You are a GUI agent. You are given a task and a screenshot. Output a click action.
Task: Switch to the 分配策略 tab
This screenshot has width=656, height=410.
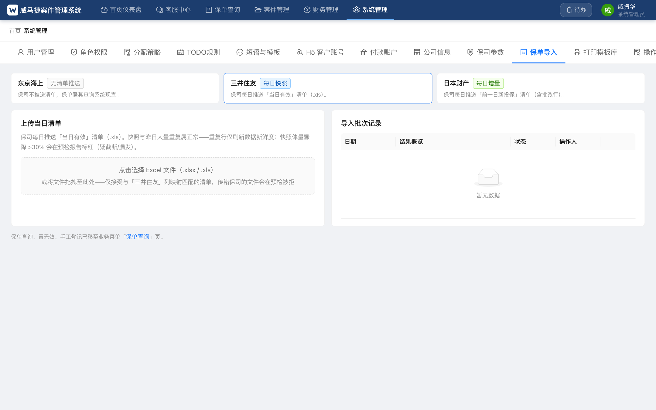point(142,52)
